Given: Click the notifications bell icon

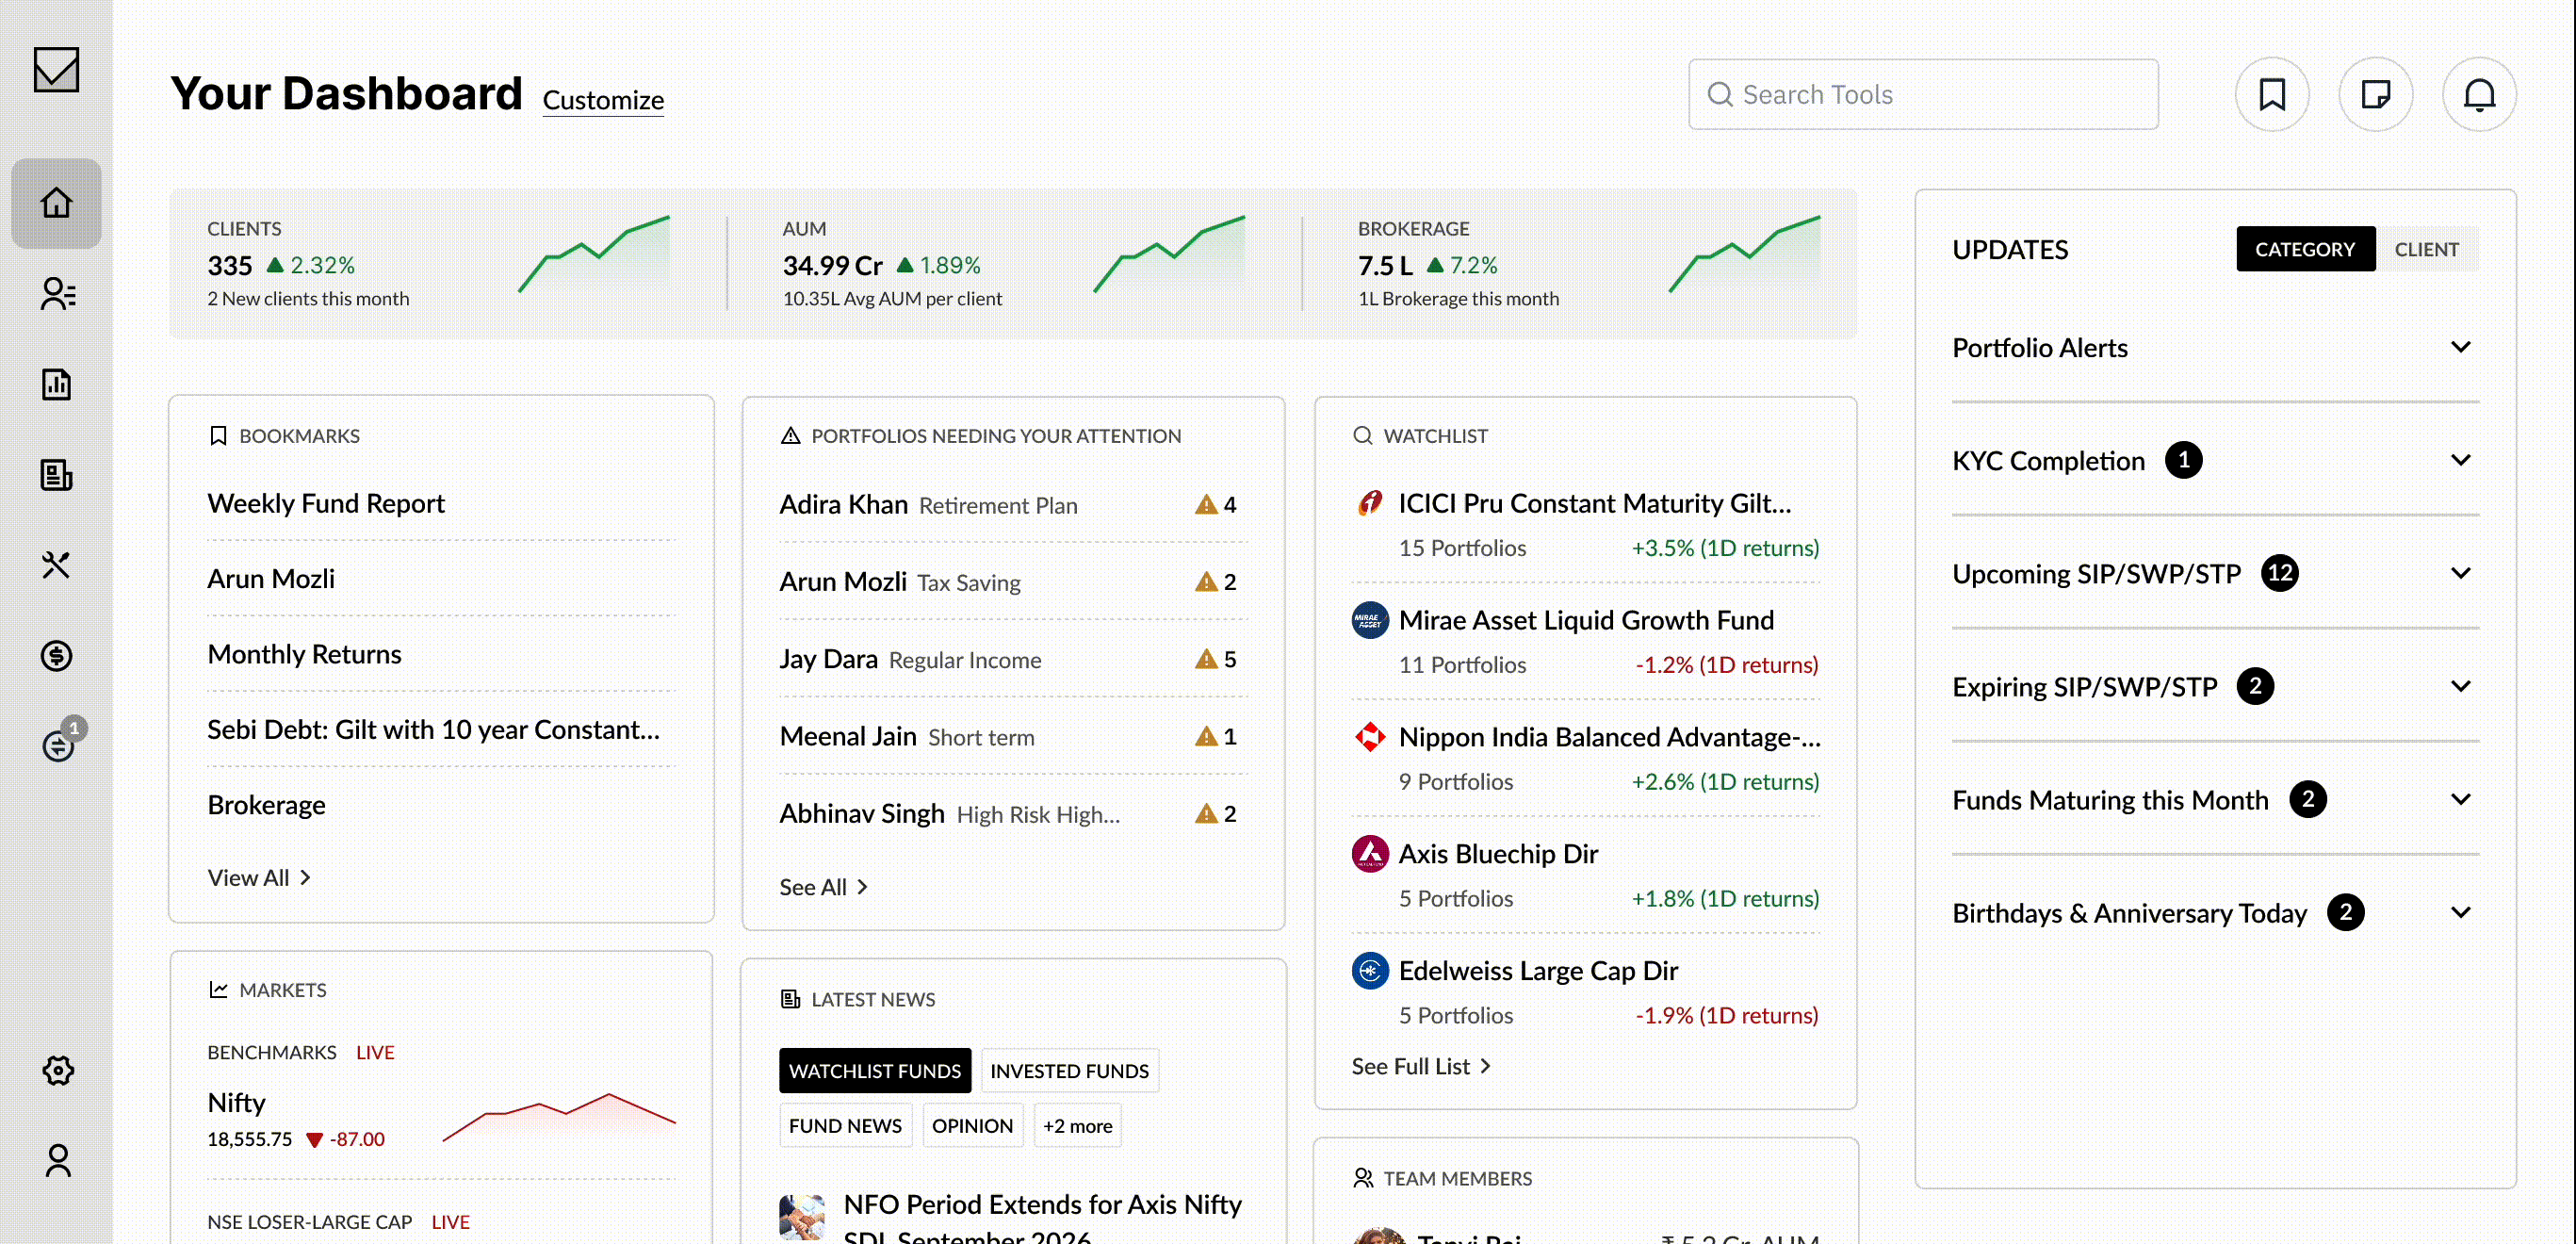Looking at the screenshot, I should (2479, 95).
